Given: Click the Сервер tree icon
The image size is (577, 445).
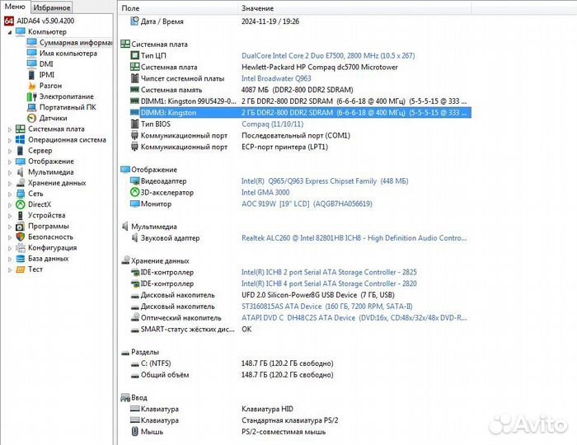Looking at the screenshot, I should 21,151.
